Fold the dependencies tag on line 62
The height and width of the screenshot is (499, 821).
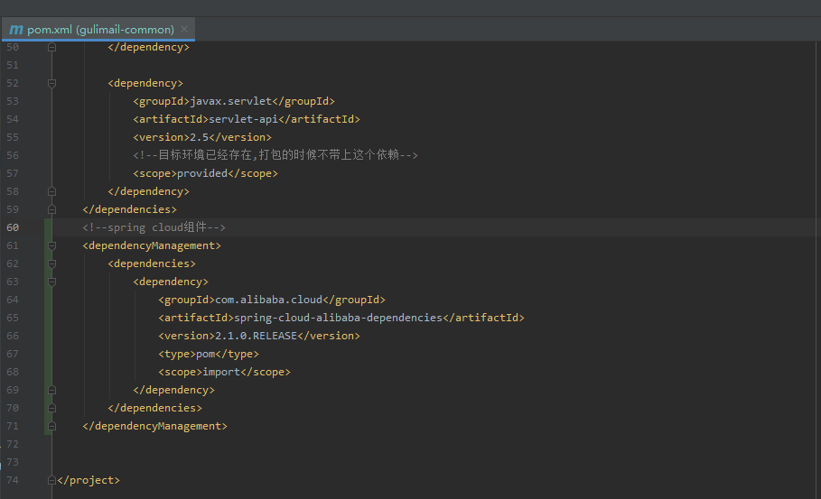point(51,263)
